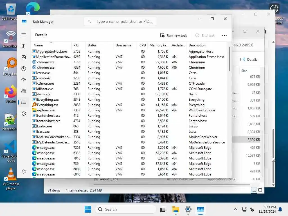Click Run new task button
Viewport: 288px width, 216px height.
coord(174,35)
